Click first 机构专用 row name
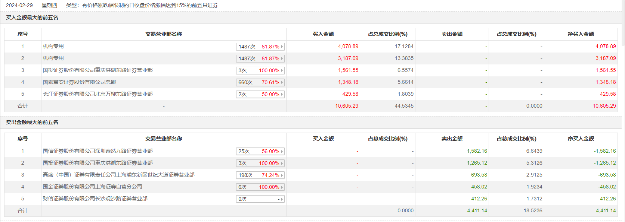 pos(53,46)
